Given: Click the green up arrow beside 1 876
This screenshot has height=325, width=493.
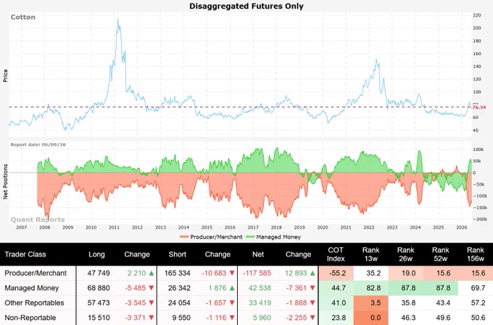Looking at the screenshot, I should [232, 288].
